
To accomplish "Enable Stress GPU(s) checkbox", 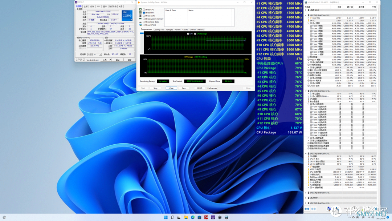I will click(x=144, y=25).
